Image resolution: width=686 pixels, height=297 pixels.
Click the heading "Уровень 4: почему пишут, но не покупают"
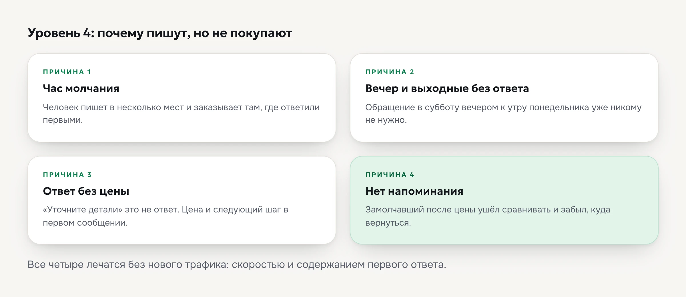160,33
